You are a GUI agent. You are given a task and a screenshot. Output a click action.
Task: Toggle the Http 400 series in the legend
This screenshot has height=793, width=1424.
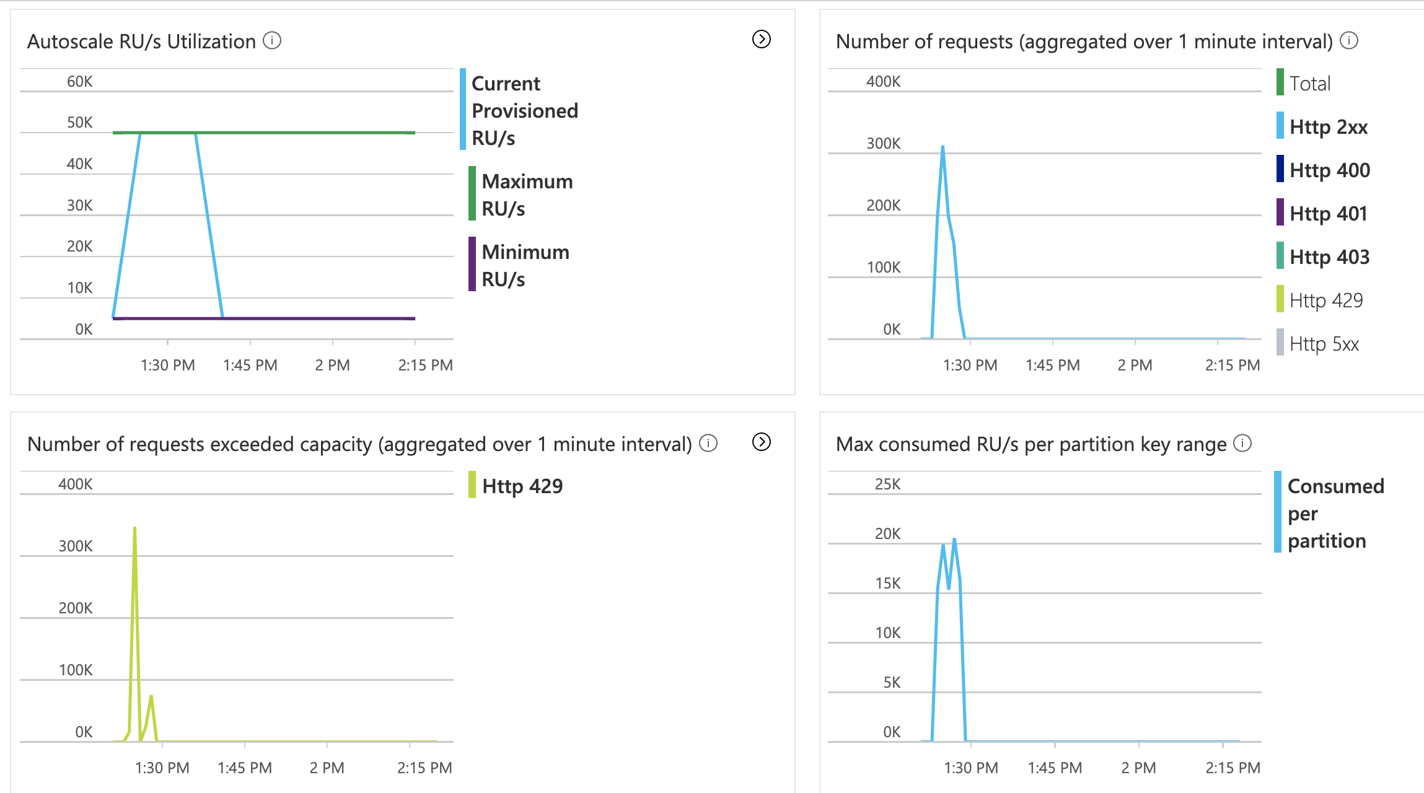[x=1330, y=170]
